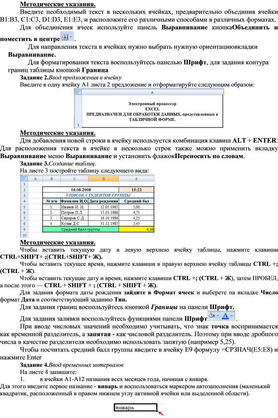Click the Font Color letter A icon
The image size is (278, 418).
pyautogui.click(x=225, y=316)
